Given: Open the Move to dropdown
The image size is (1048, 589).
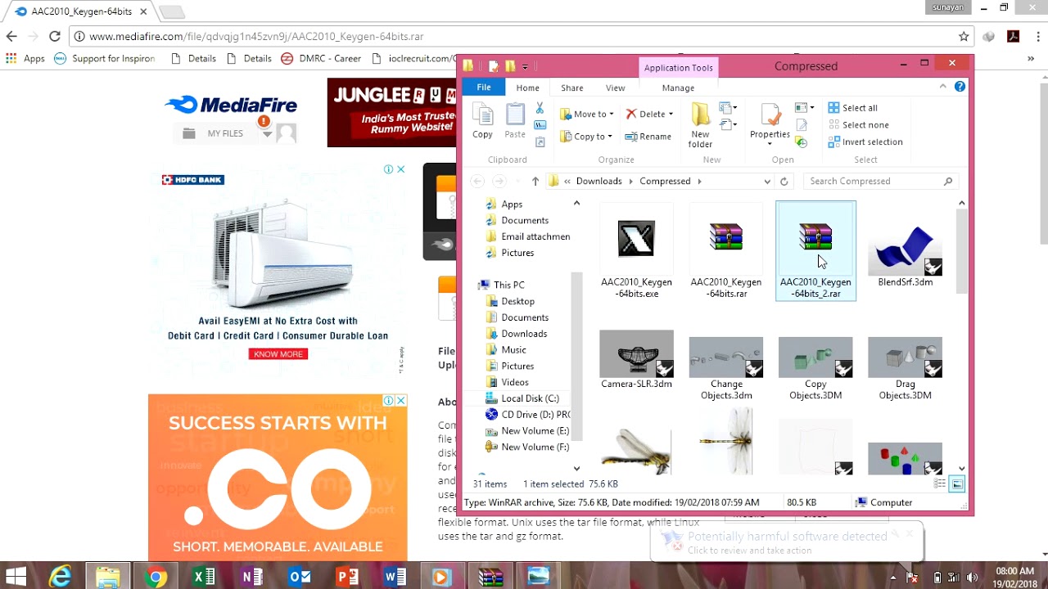Looking at the screenshot, I should [x=586, y=114].
